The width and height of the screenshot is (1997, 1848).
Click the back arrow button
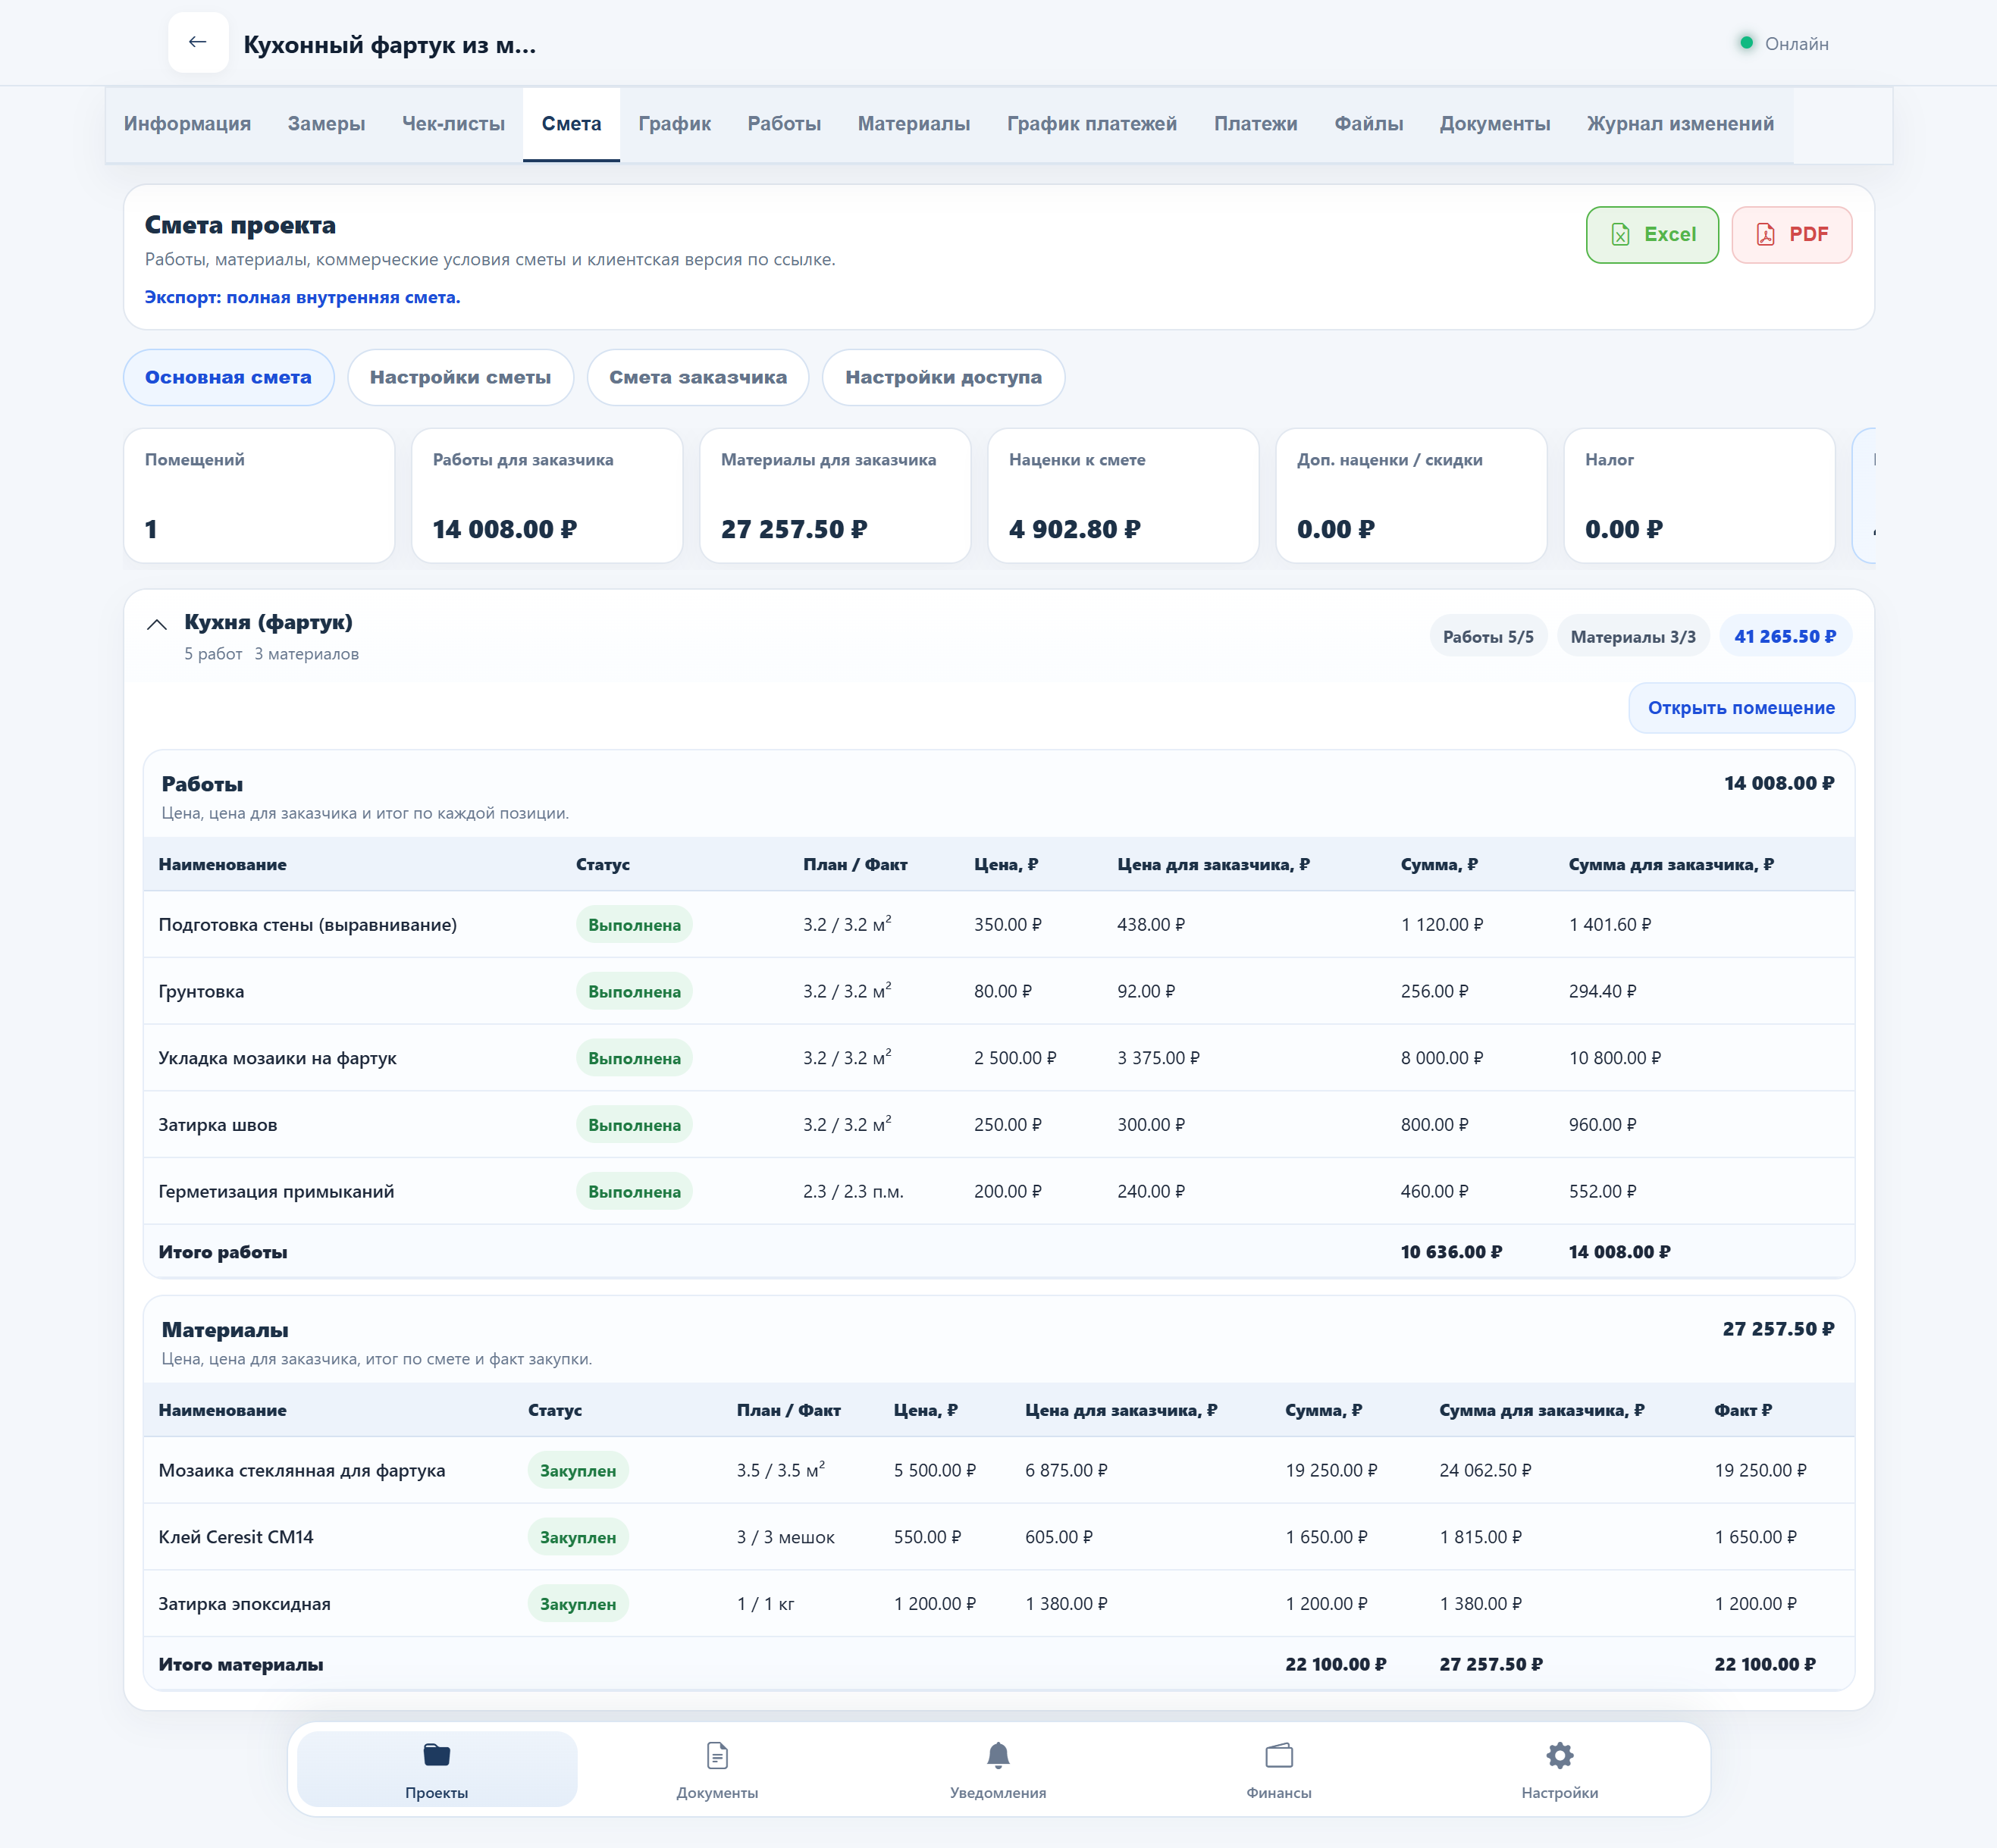click(198, 42)
